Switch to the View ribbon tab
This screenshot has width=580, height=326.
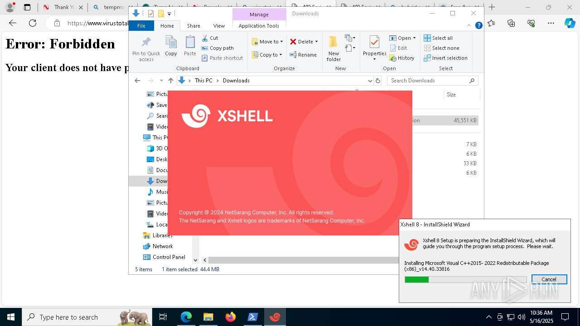pos(219,26)
